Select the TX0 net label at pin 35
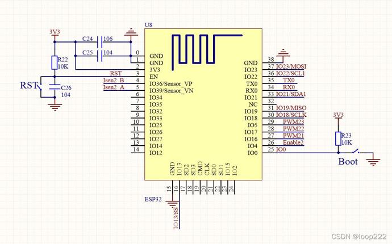Viewport: 392px width, 244px height. (289, 80)
